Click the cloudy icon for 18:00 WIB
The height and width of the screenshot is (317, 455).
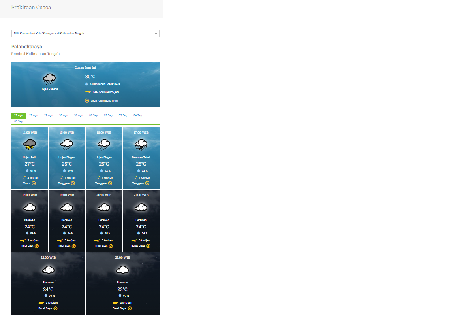pyautogui.click(x=30, y=207)
